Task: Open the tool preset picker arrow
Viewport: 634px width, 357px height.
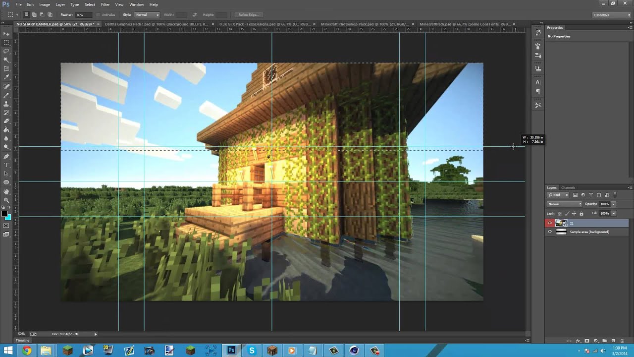Action: point(16,15)
